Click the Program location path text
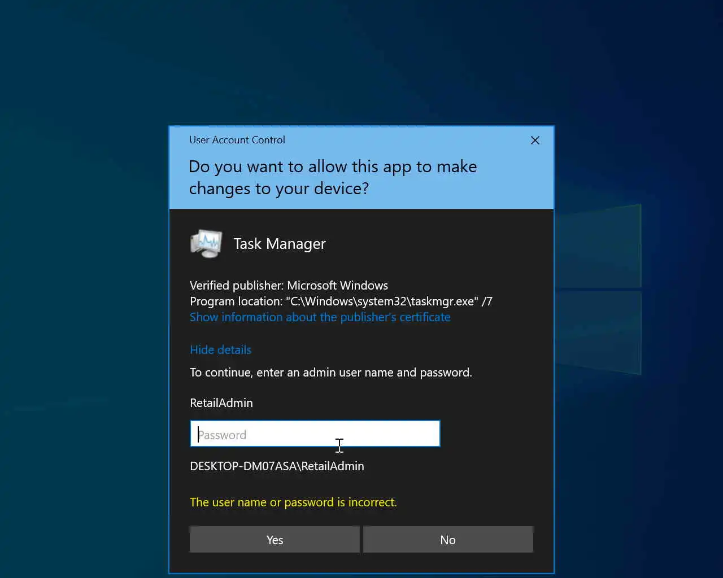 click(x=341, y=301)
